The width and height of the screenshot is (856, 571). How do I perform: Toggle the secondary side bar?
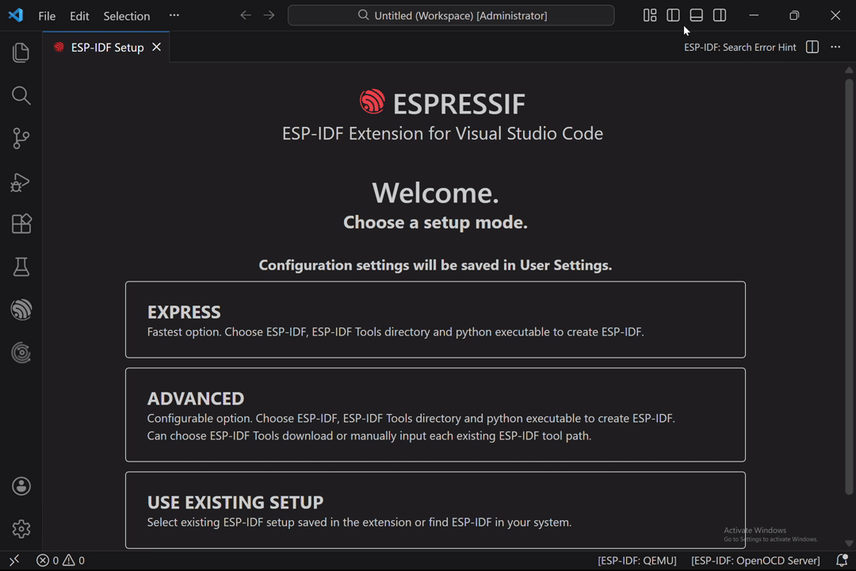(x=720, y=15)
